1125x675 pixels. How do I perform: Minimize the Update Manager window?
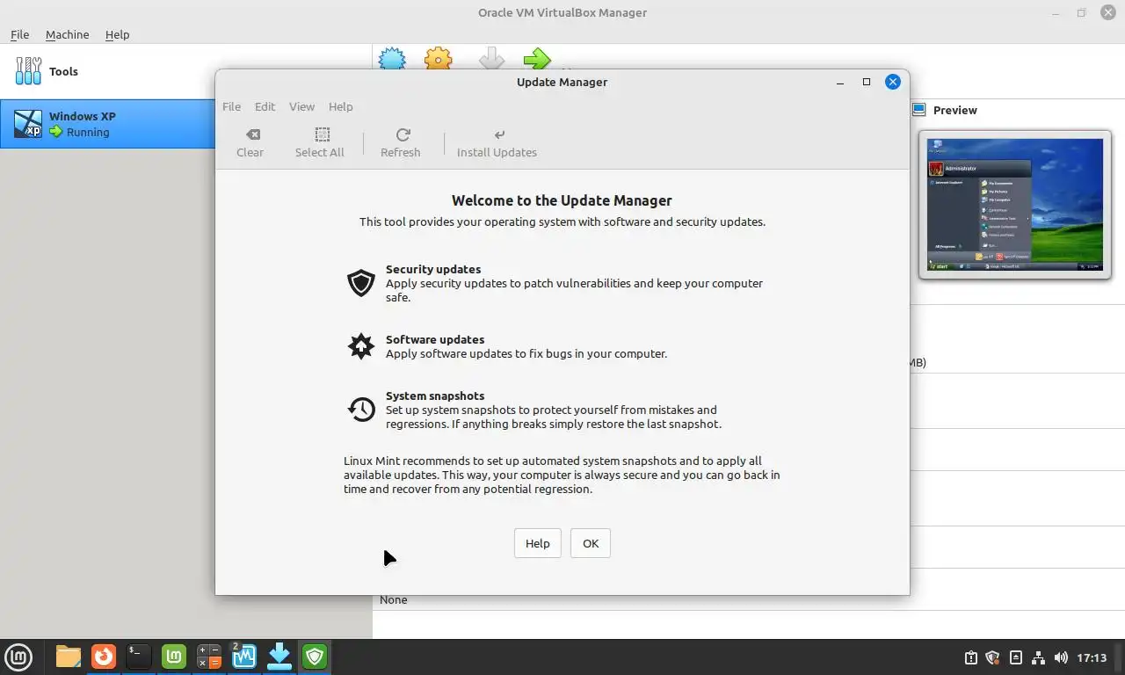click(840, 82)
